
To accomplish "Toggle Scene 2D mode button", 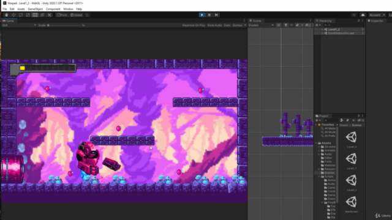I will (x=279, y=25).
